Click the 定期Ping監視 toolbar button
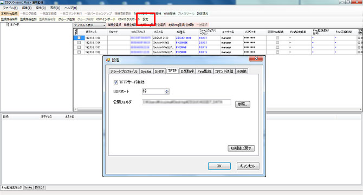 pyautogui.click(x=9, y=14)
